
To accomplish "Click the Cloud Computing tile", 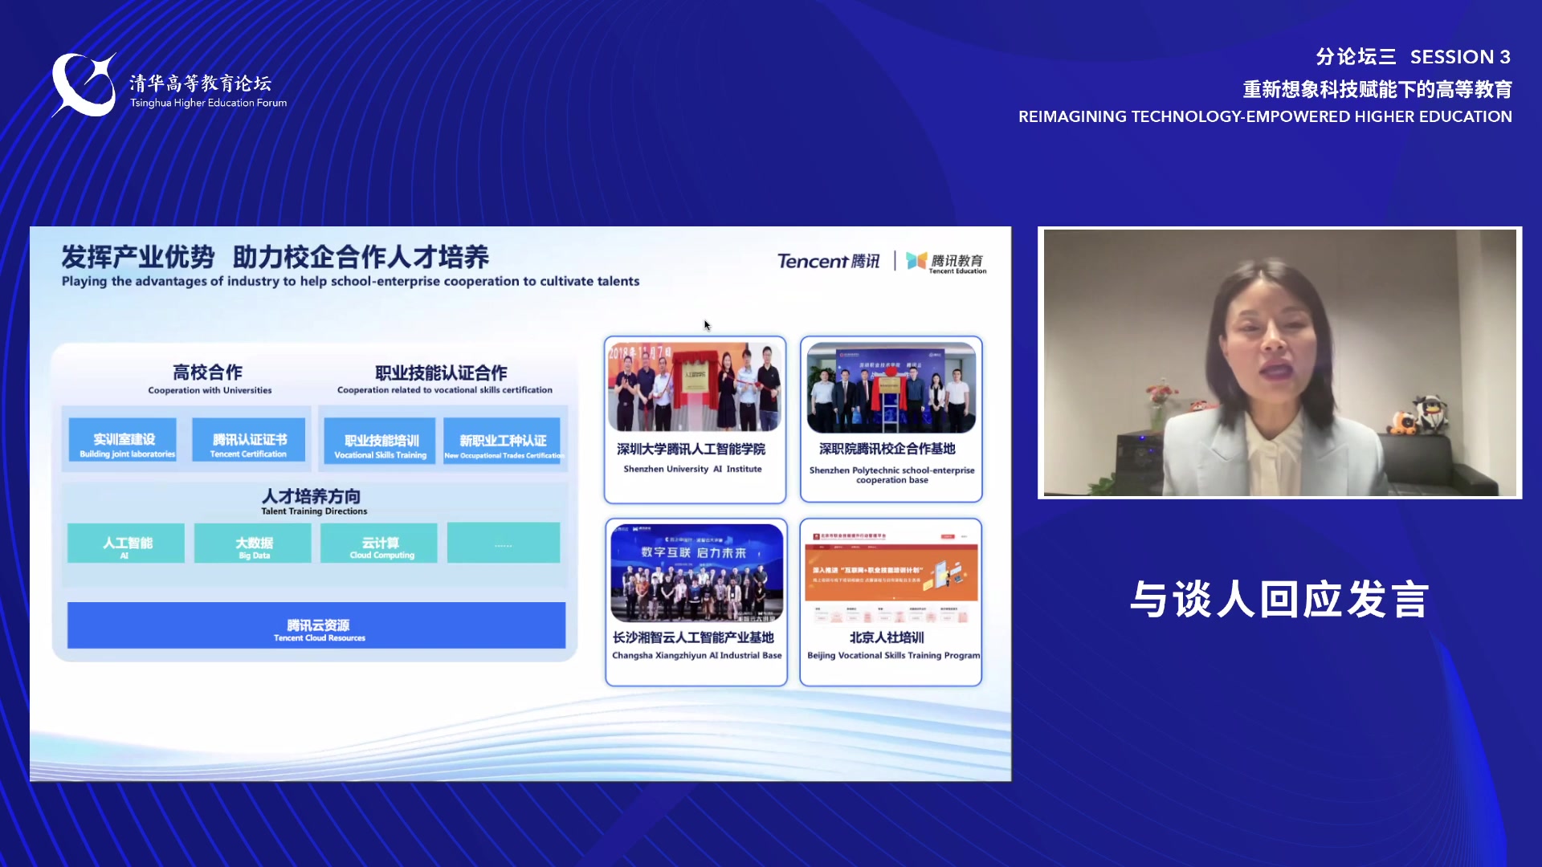I will pyautogui.click(x=379, y=543).
